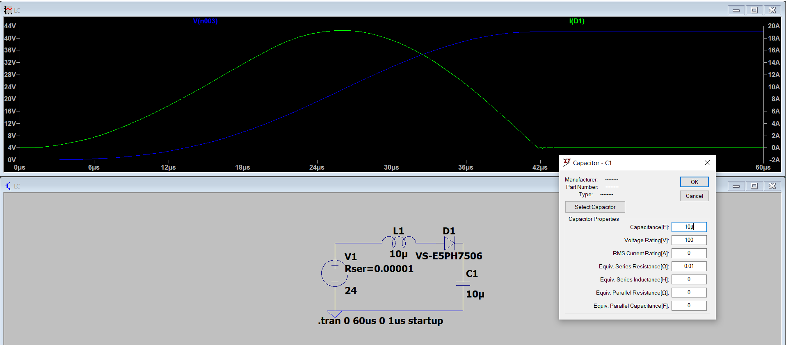Click the VS-E5PH7506 diode model label
This screenshot has width=786, height=345.
449,256
